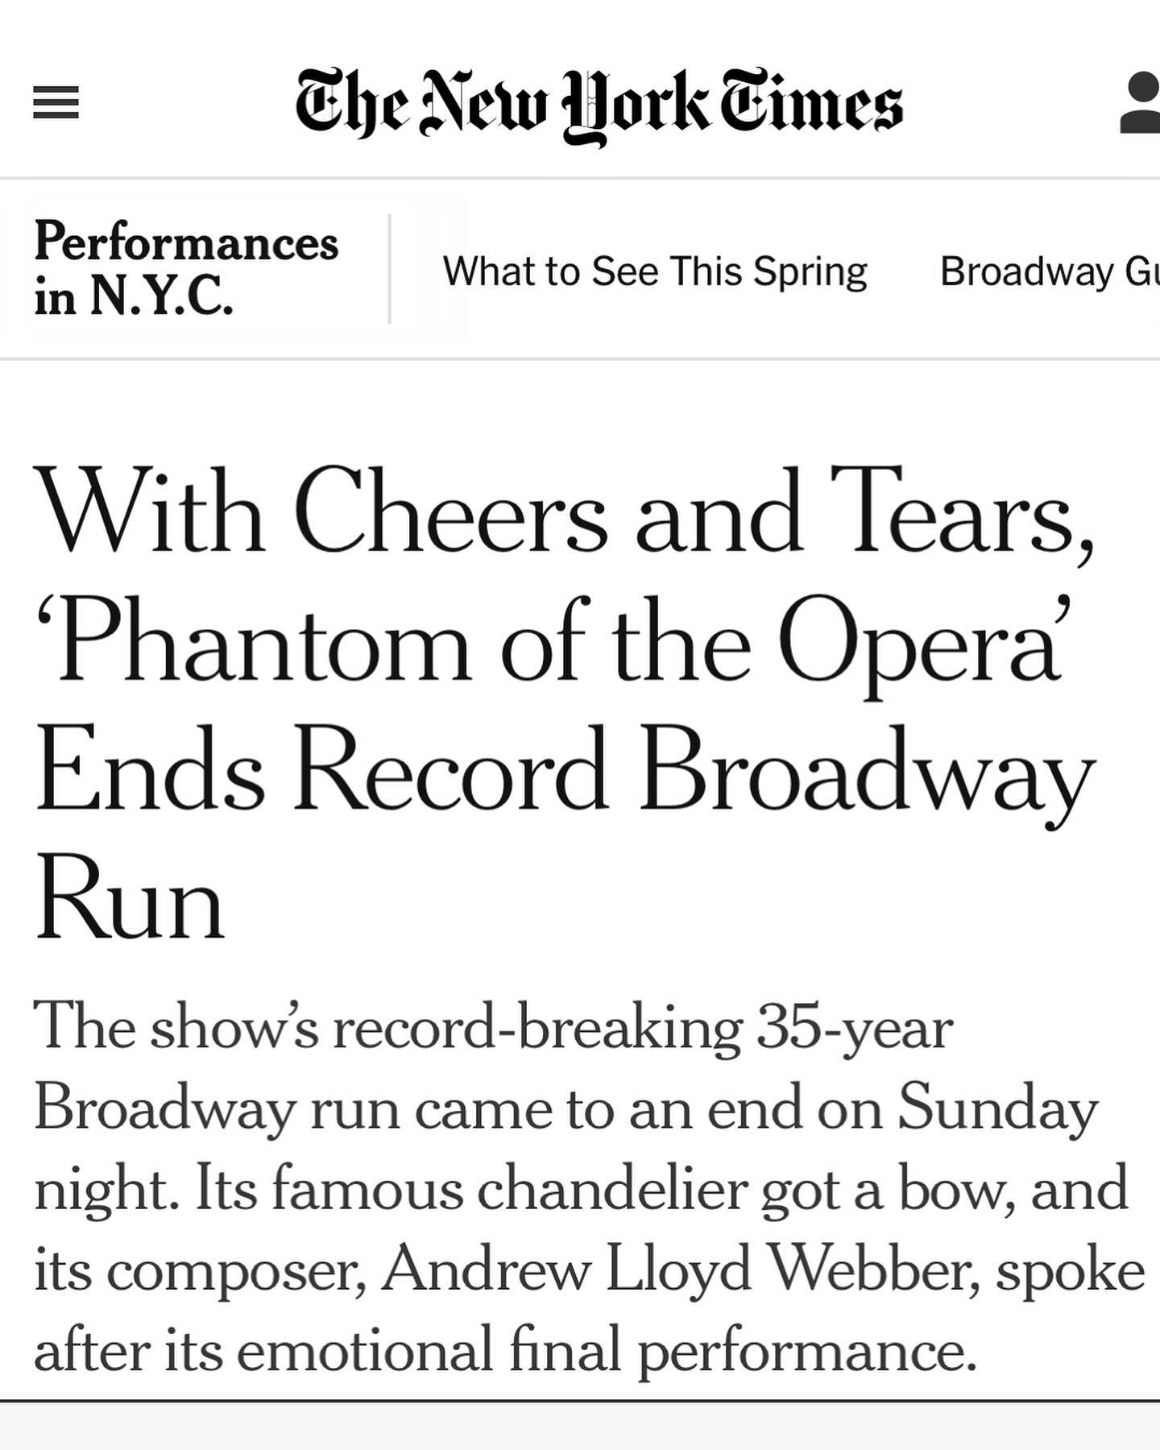Click the headline line With Cheers and Tears
The height and width of the screenshot is (1450, 1160).
[x=565, y=512]
